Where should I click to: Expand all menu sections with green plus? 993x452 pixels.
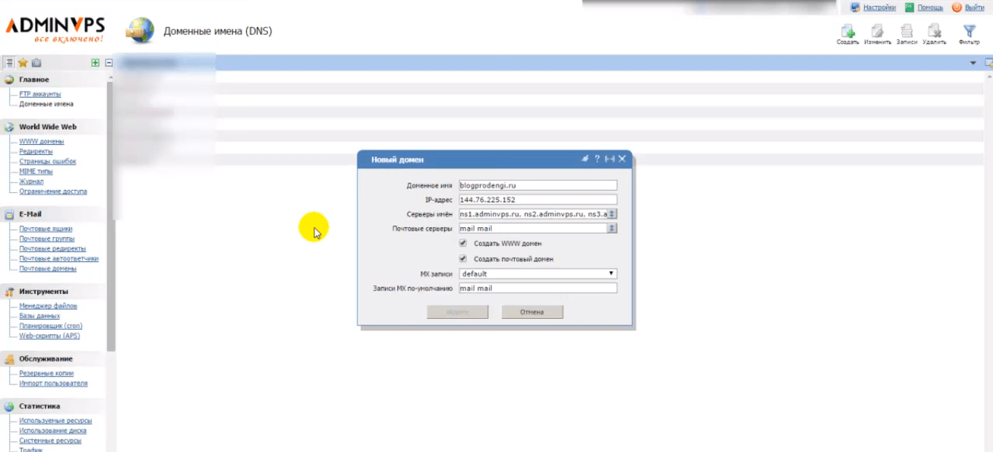coord(95,63)
